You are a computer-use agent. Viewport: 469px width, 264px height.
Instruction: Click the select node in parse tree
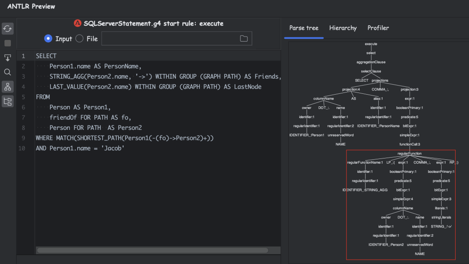click(x=371, y=53)
